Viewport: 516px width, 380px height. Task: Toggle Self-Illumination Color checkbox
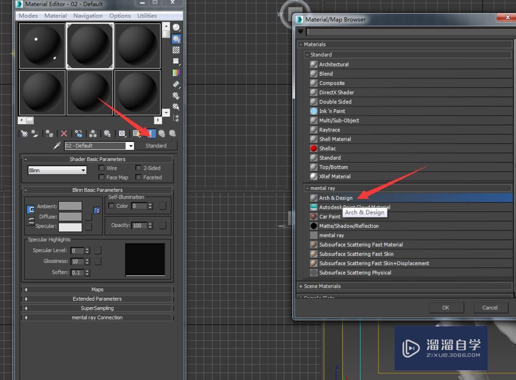(111, 206)
